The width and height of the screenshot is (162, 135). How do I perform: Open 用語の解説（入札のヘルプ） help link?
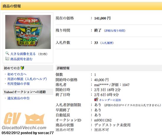pyautogui.click(x=27, y=79)
